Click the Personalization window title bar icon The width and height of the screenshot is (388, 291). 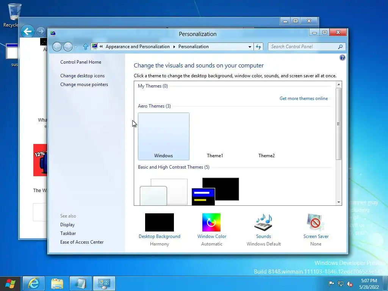click(53, 34)
